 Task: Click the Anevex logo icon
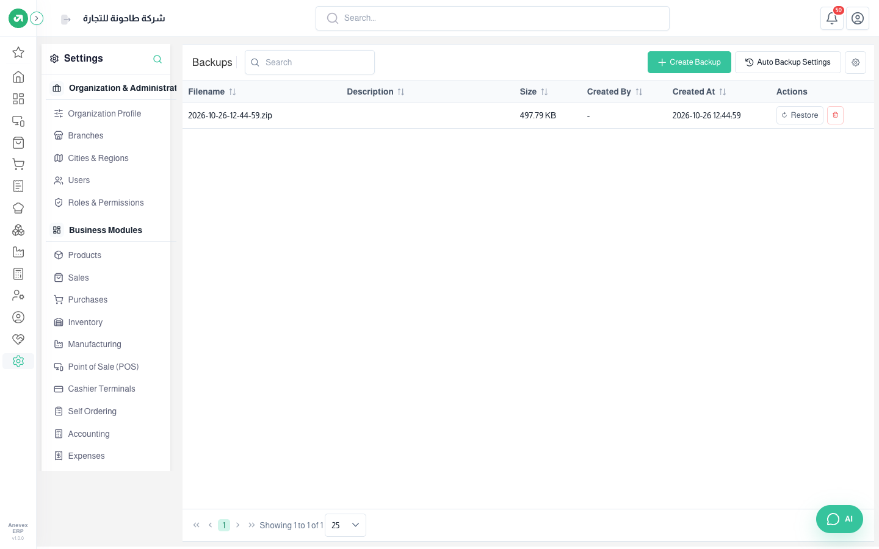click(18, 18)
